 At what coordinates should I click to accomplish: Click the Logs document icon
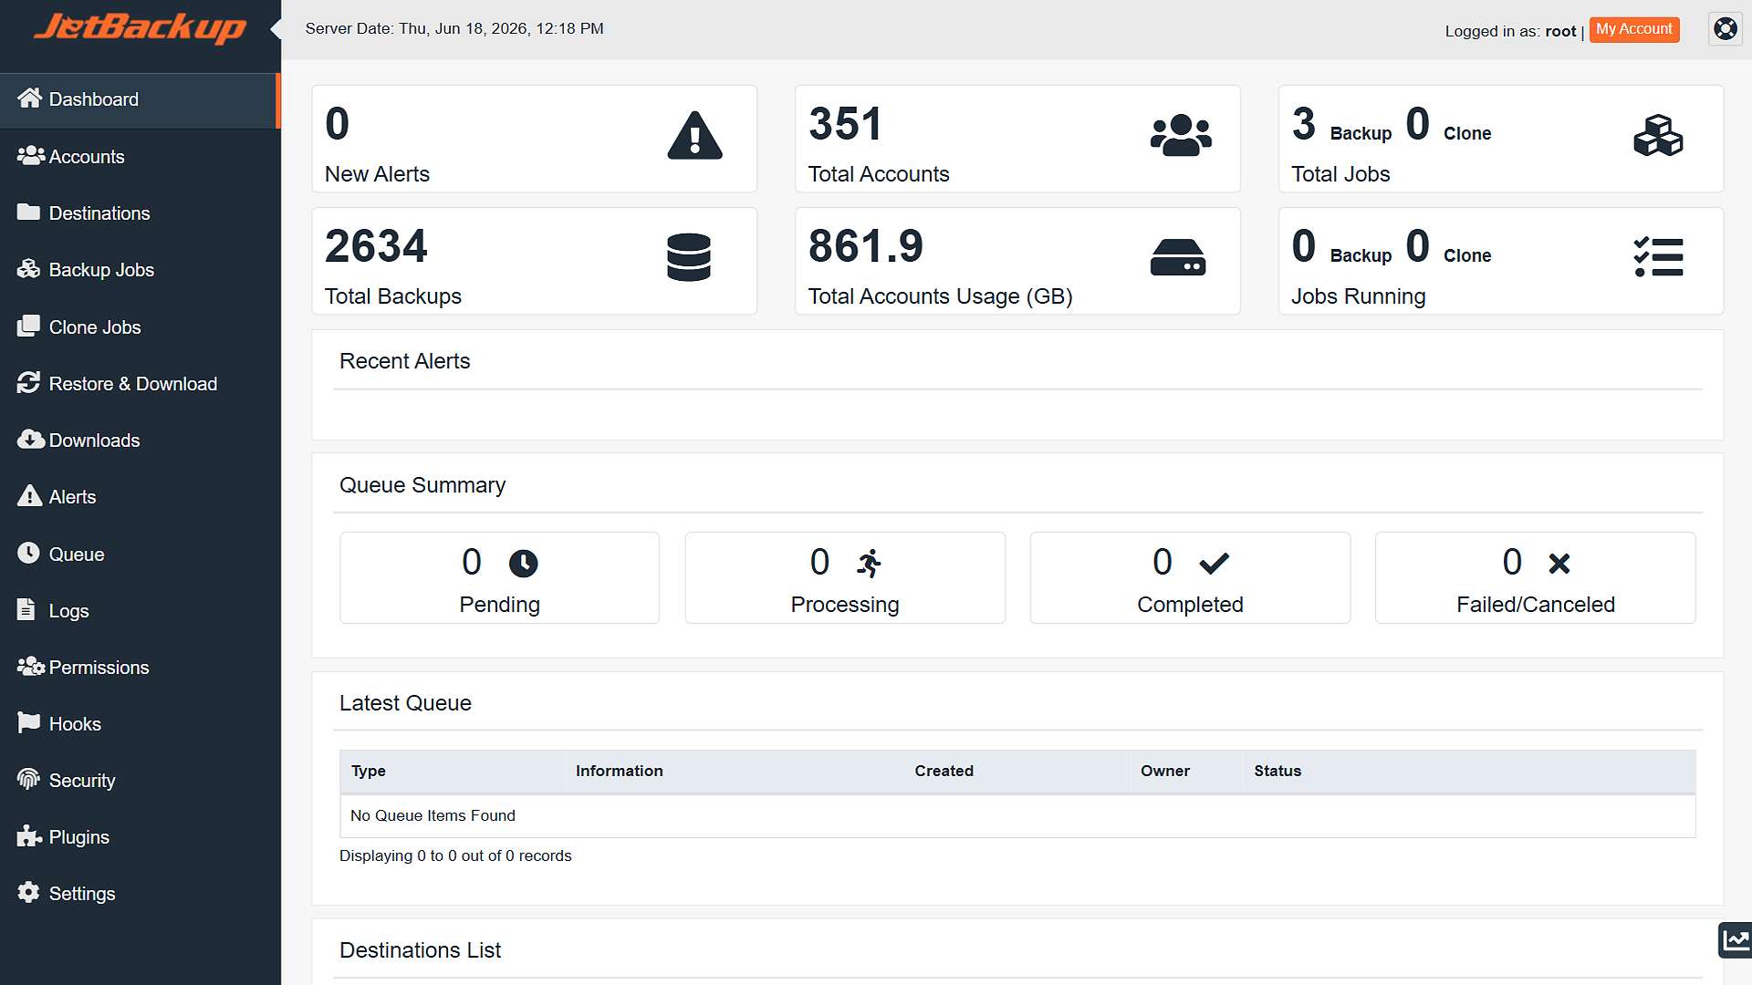point(26,610)
